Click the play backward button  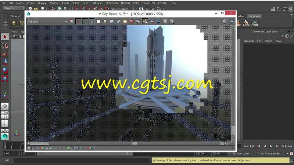[x=265, y=146]
